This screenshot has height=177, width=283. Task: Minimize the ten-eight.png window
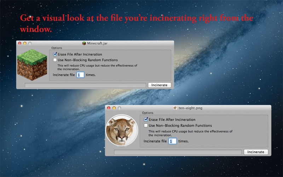[114, 108]
